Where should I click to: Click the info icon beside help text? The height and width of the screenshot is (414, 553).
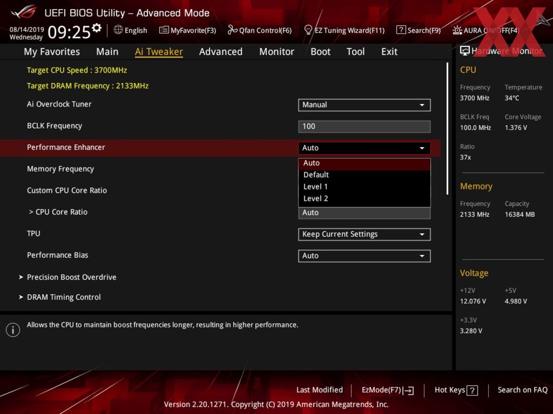[x=13, y=330]
